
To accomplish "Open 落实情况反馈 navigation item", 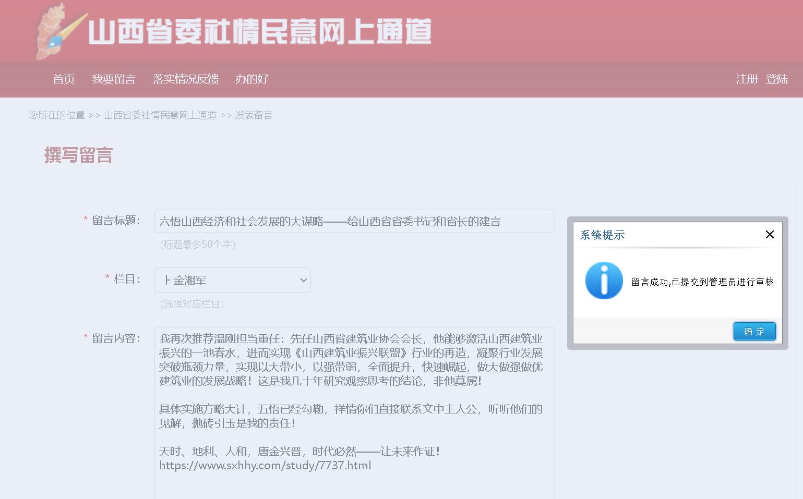I will point(186,79).
